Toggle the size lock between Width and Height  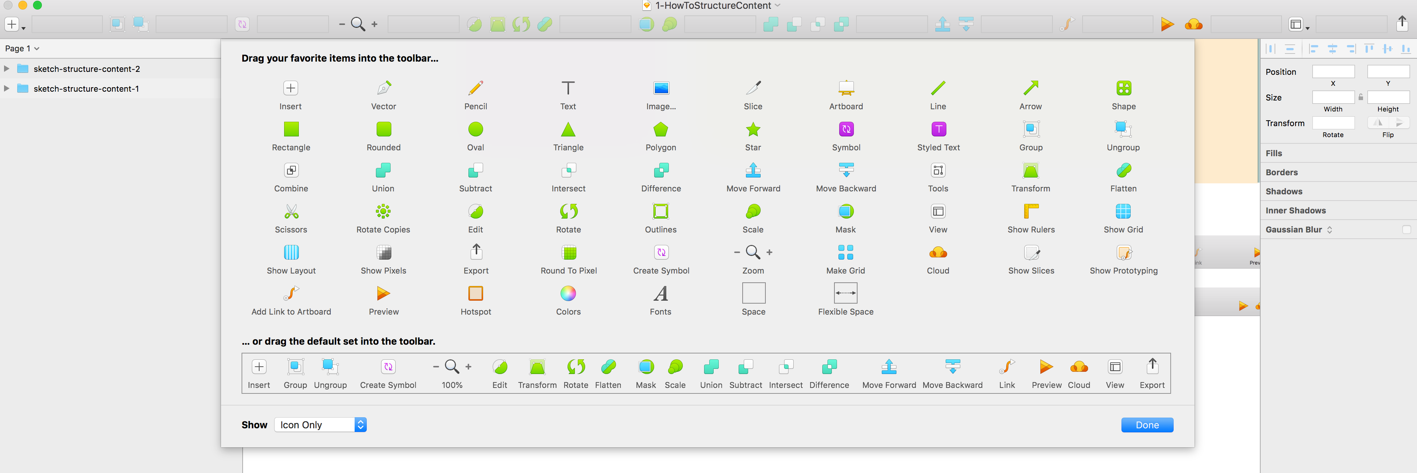[1360, 97]
